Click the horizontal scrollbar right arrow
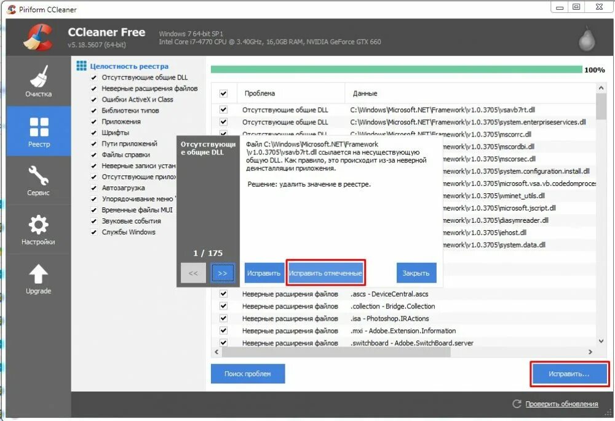Image resolution: width=615 pixels, height=421 pixels. click(x=590, y=352)
